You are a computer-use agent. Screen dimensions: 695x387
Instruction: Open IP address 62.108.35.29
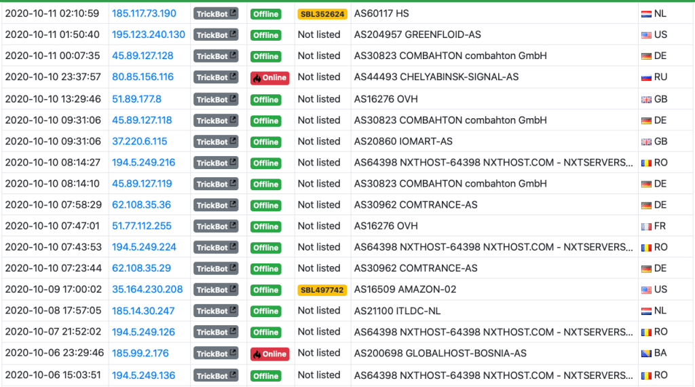(141, 269)
